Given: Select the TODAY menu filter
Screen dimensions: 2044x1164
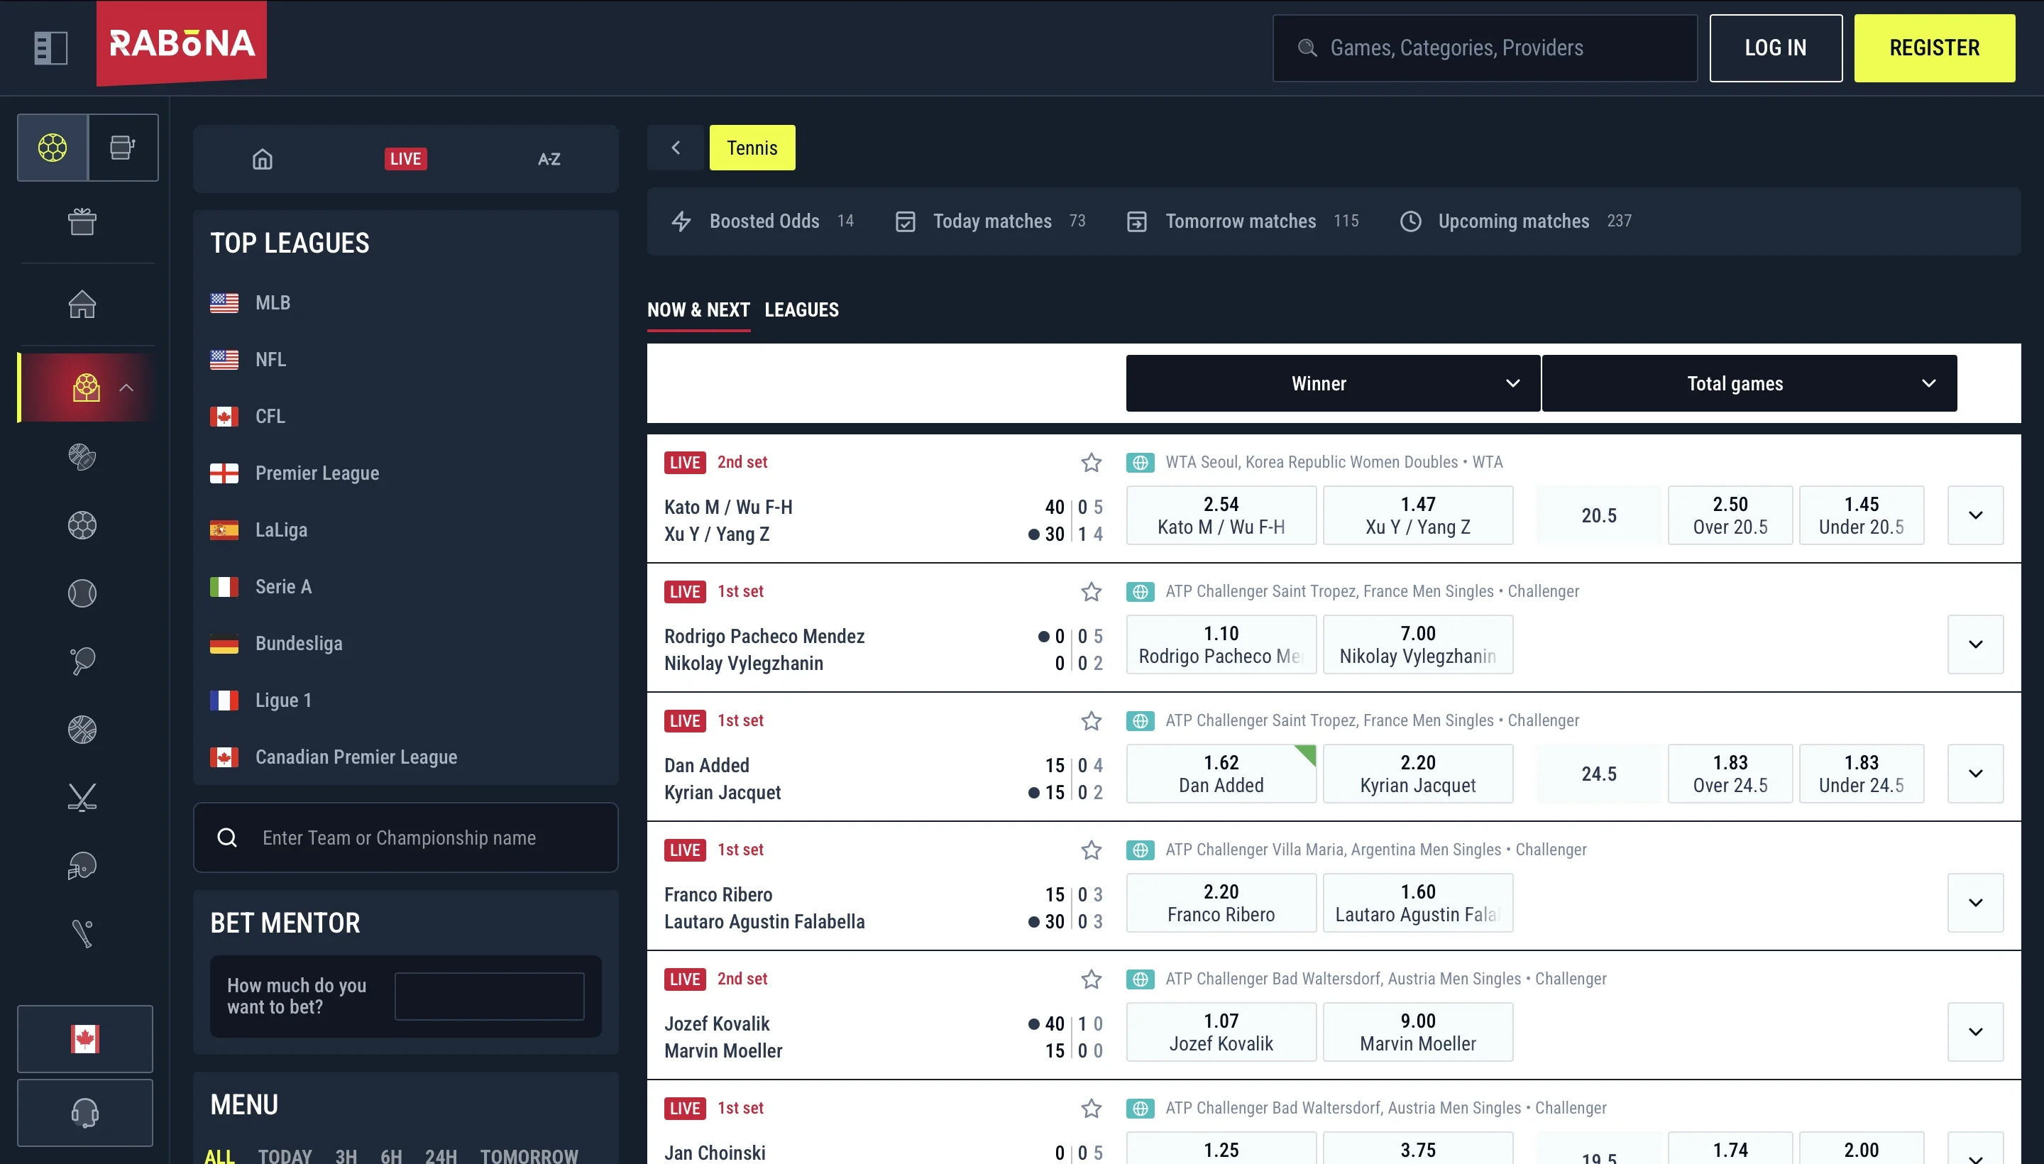Looking at the screenshot, I should [x=285, y=1156].
